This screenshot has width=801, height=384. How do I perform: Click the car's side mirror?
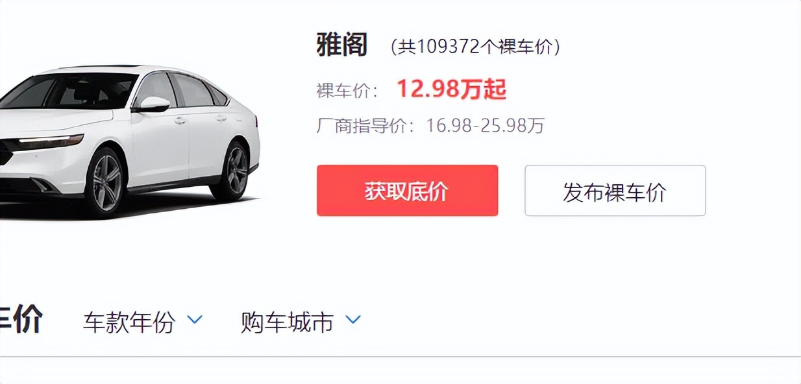coord(151,104)
